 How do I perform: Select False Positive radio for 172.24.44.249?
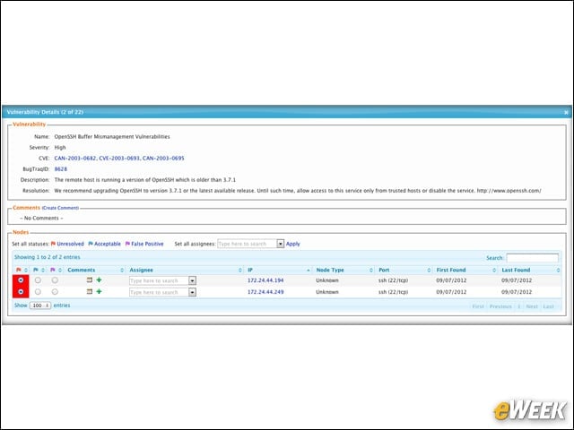(55, 292)
